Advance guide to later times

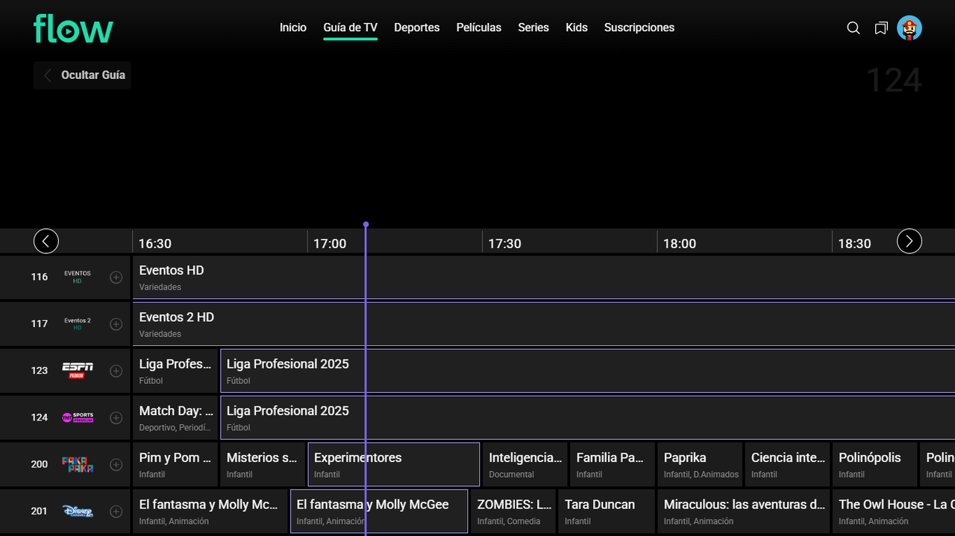click(x=909, y=241)
